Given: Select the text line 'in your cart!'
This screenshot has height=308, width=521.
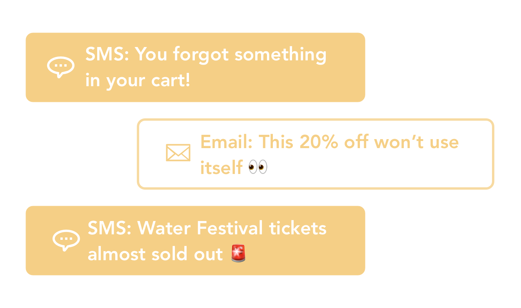Looking at the screenshot, I should (x=138, y=81).
